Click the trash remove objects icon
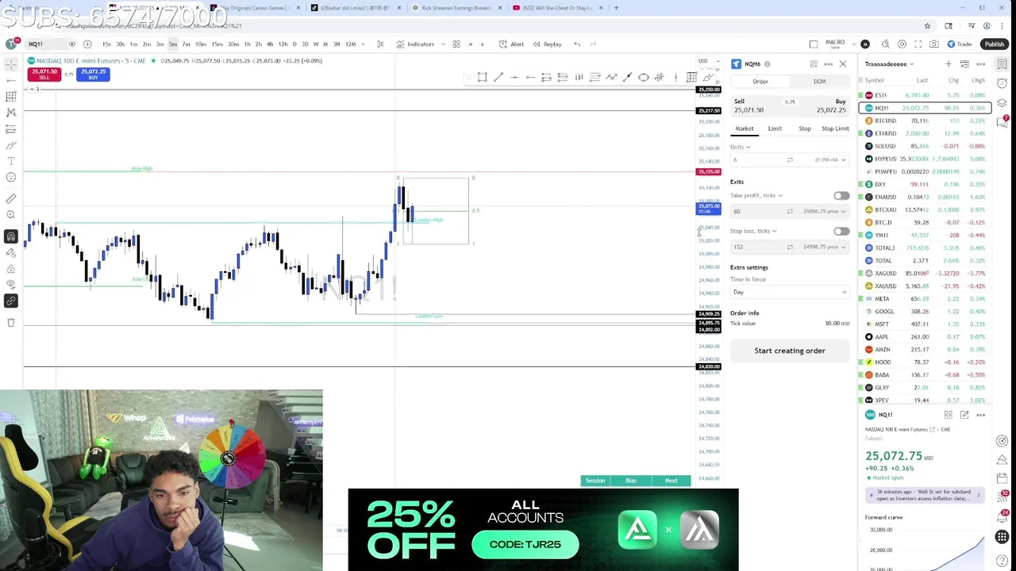 11,323
